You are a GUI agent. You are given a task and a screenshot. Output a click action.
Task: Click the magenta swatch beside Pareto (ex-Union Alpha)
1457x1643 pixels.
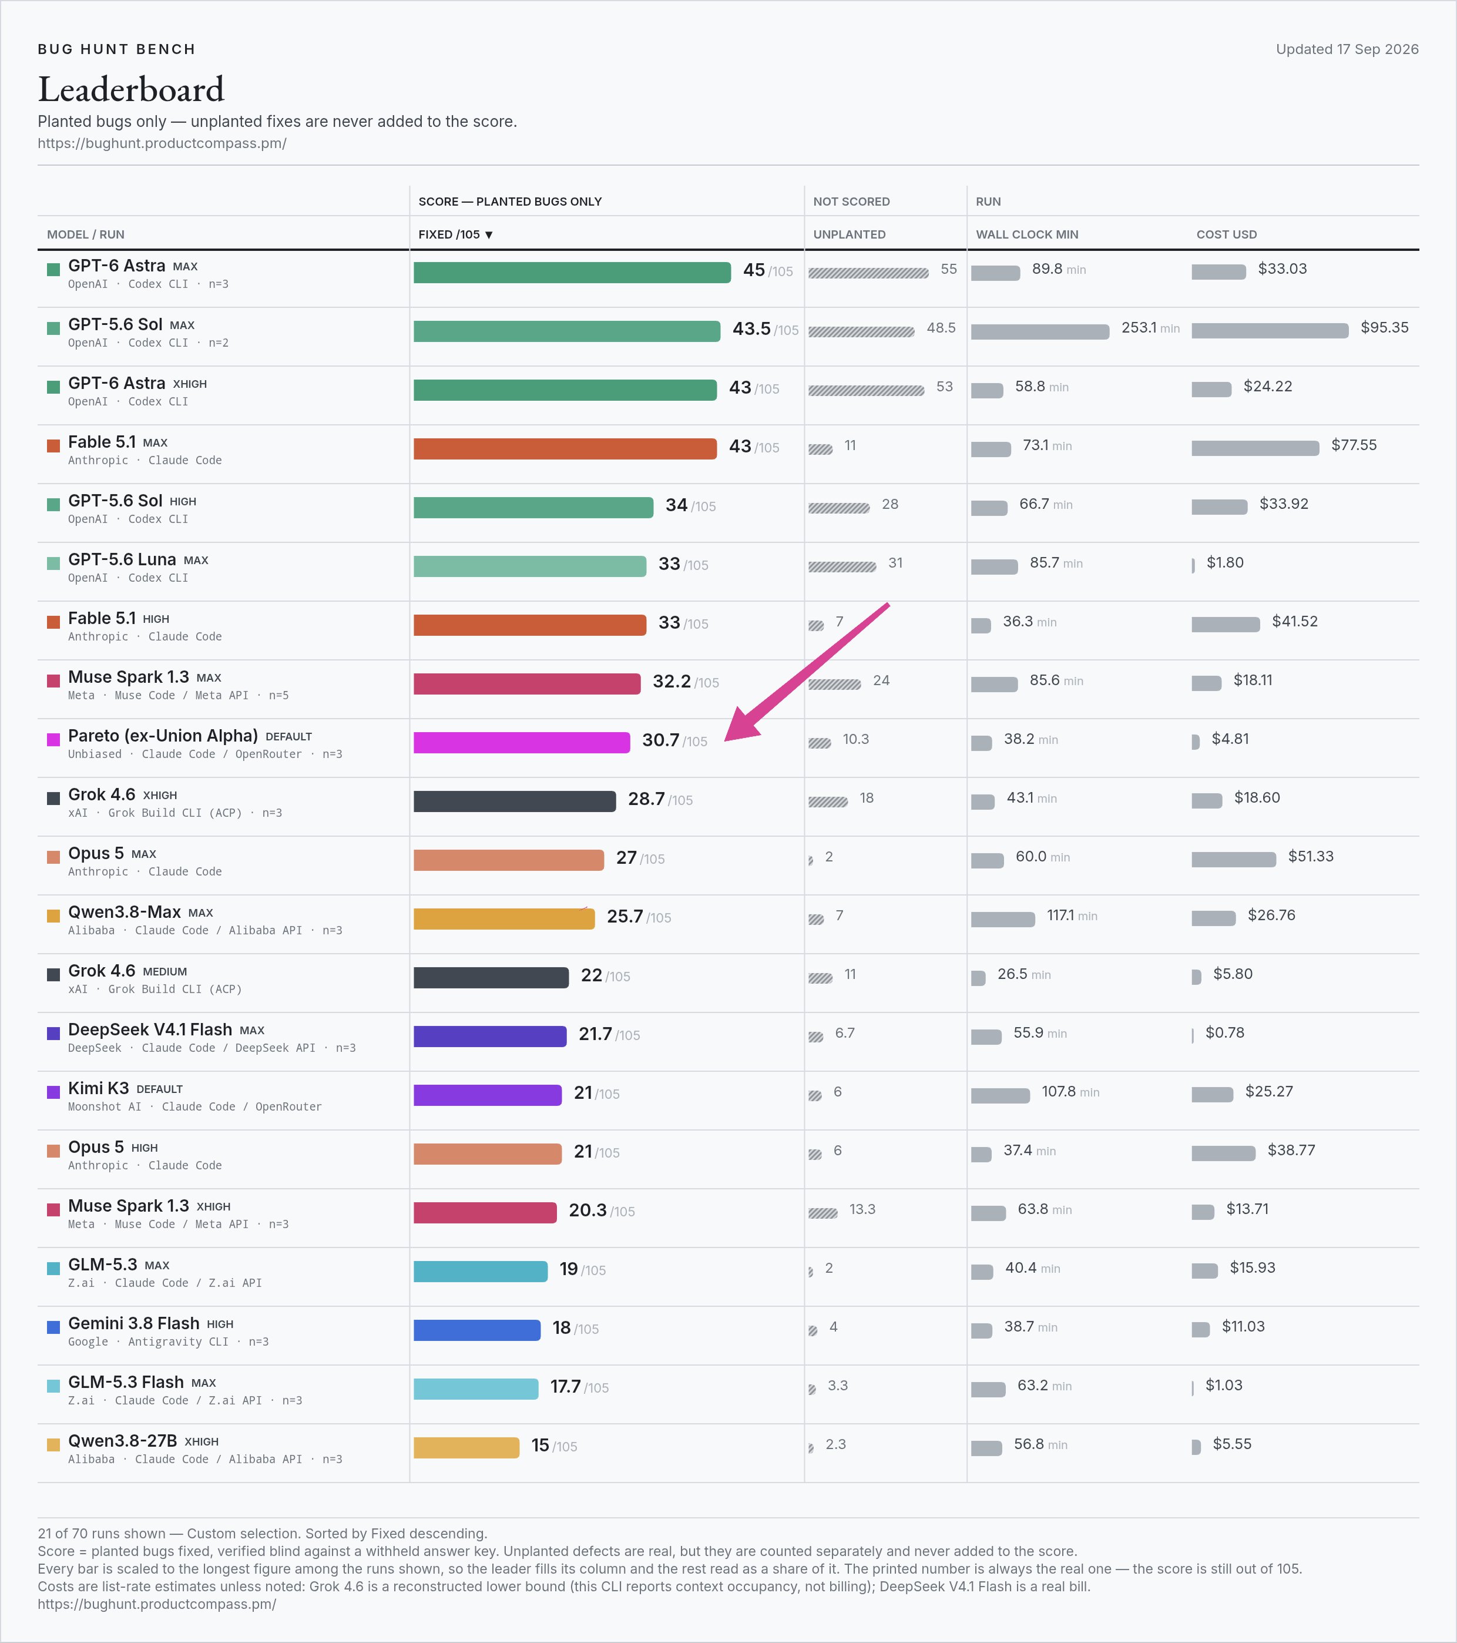click(53, 739)
